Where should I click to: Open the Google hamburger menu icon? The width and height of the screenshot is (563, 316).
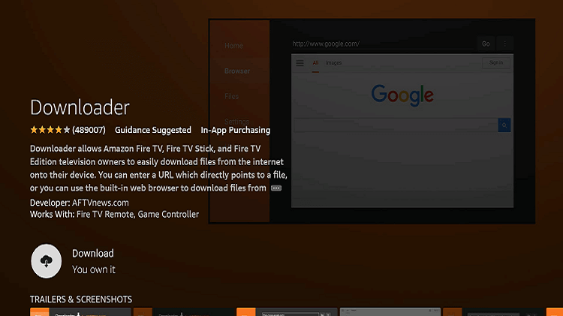pyautogui.click(x=300, y=63)
